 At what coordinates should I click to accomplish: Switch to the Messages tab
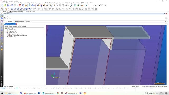pos(10,21)
